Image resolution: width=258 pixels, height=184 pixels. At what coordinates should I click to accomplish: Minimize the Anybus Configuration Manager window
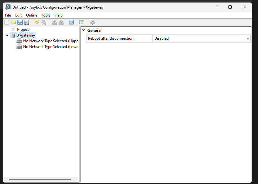pyautogui.click(x=216, y=7)
